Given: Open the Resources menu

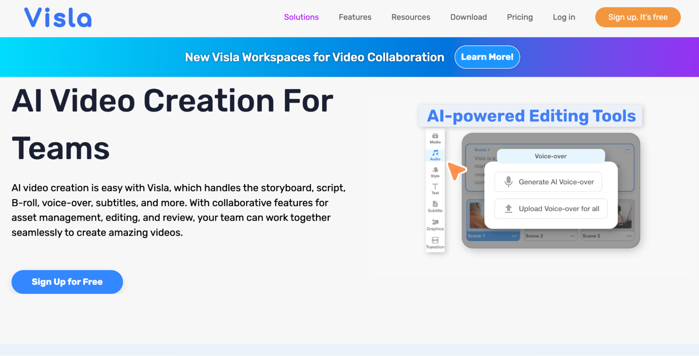Looking at the screenshot, I should [x=411, y=17].
